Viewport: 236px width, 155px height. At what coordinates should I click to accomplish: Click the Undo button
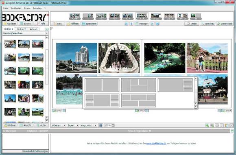192,24
